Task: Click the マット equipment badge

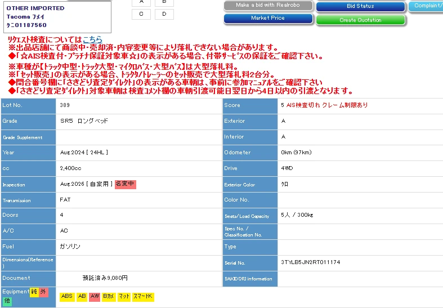Action: pos(124,296)
